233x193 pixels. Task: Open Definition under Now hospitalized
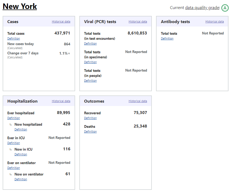21,129
